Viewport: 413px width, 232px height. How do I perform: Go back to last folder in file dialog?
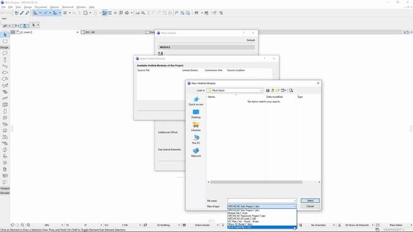(x=268, y=90)
